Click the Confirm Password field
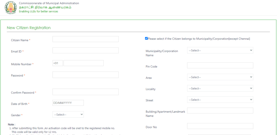 tap(85, 92)
